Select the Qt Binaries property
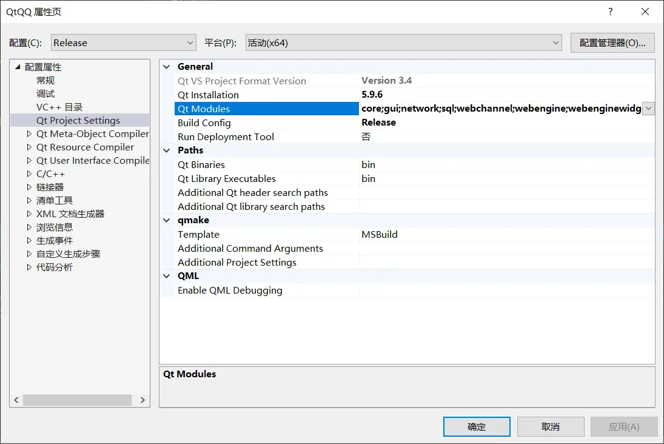This screenshot has height=444, width=664. point(201,165)
